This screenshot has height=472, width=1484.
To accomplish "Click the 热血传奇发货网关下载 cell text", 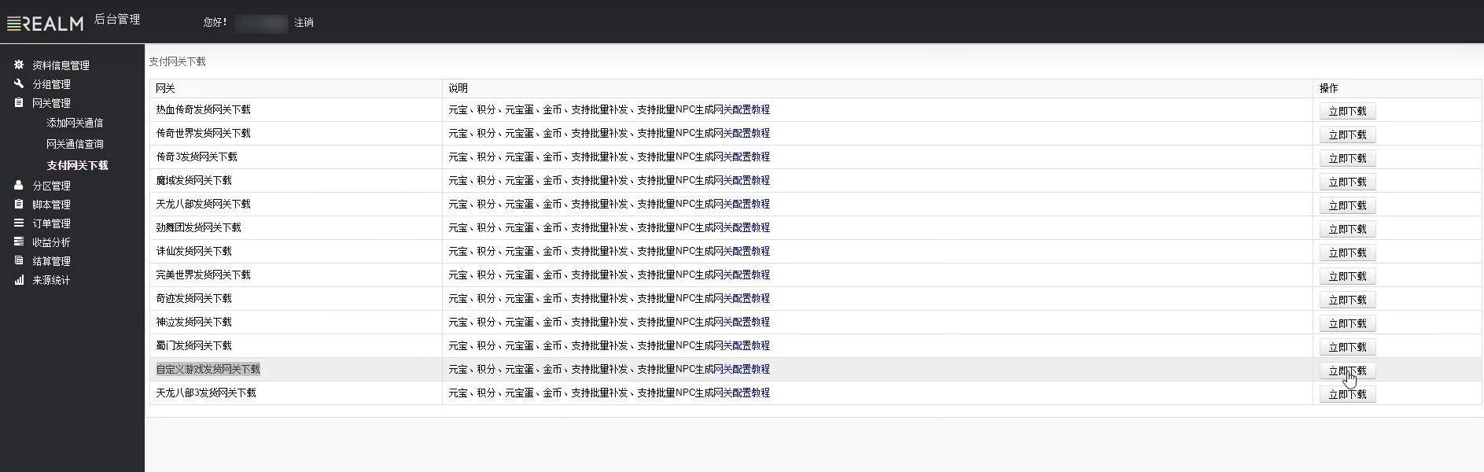I will click(x=203, y=109).
